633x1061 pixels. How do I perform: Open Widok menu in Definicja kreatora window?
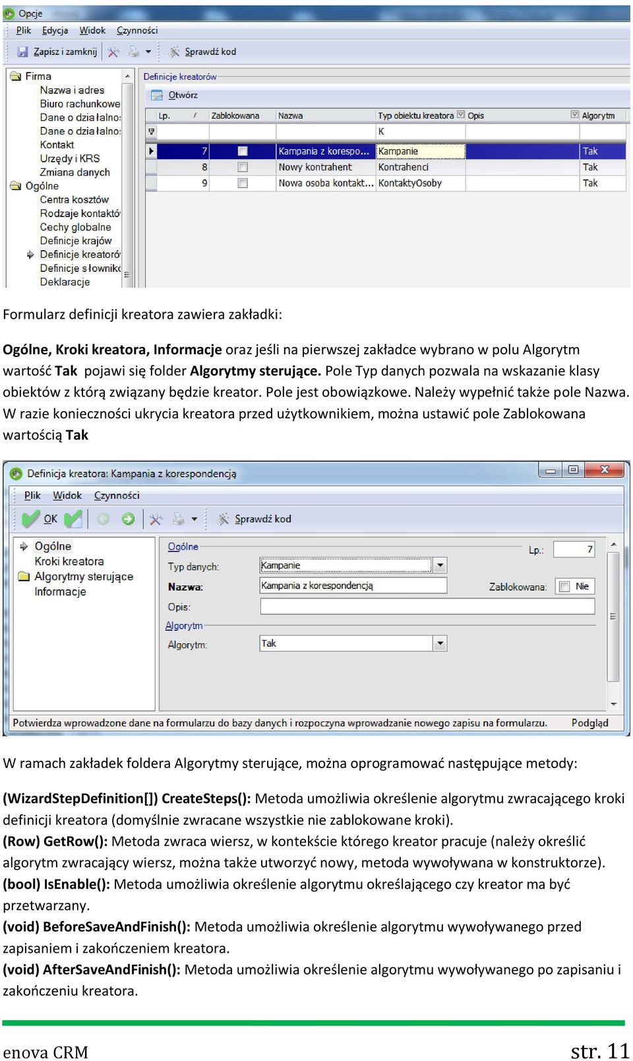(x=67, y=496)
